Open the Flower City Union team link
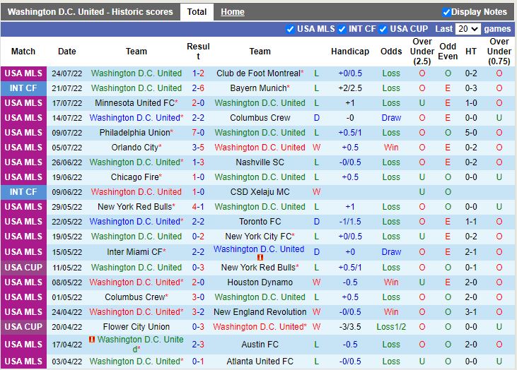The width and height of the screenshot is (517, 370). tap(136, 327)
